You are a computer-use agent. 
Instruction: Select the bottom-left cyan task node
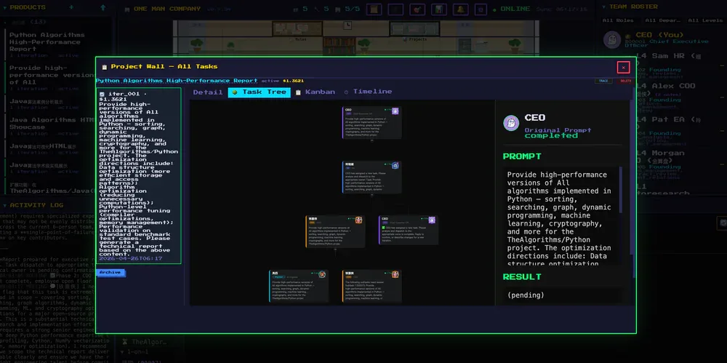(x=299, y=286)
